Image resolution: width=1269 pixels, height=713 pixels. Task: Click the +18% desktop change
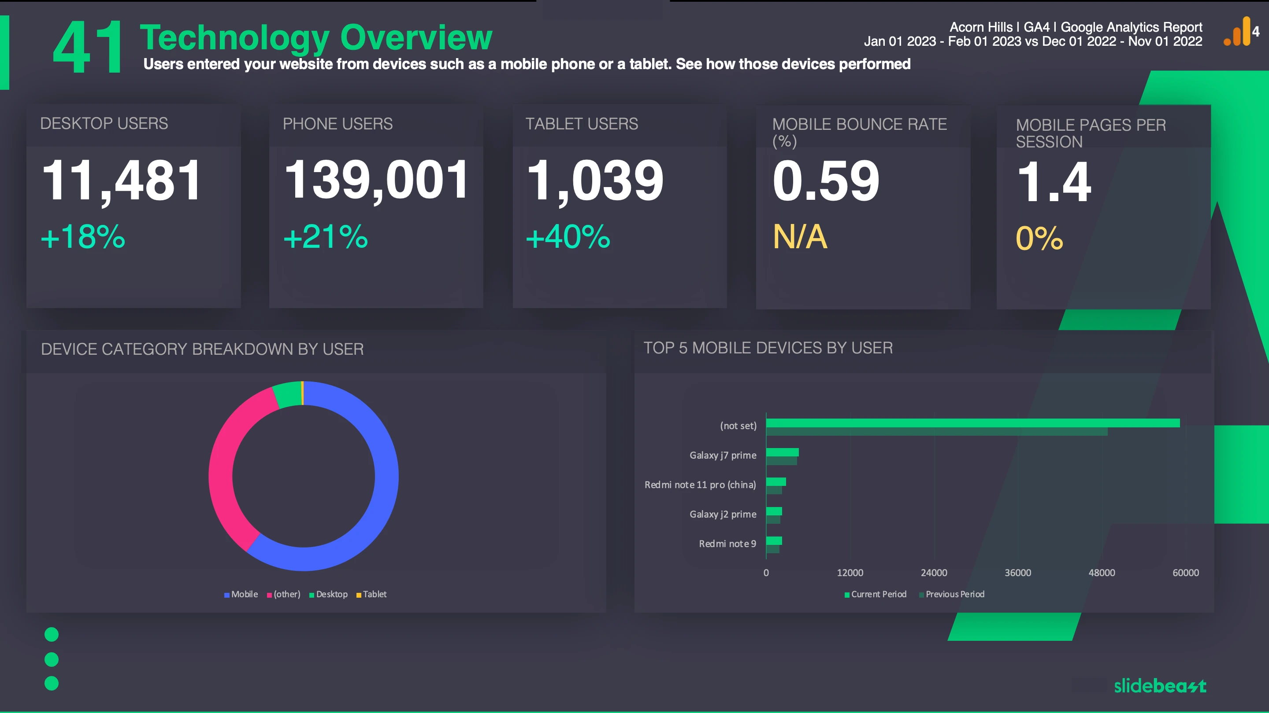coord(83,237)
